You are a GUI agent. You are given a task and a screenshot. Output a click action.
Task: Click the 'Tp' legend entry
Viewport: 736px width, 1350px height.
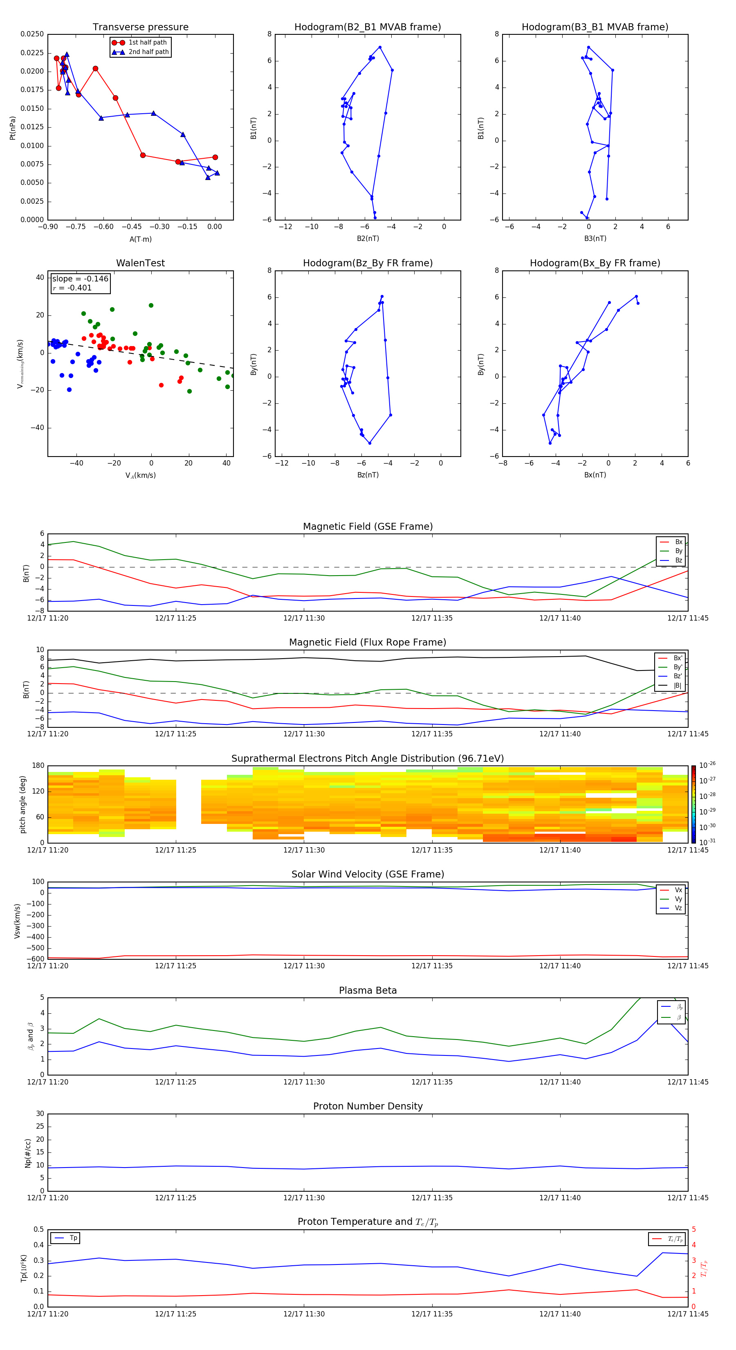[65, 1238]
